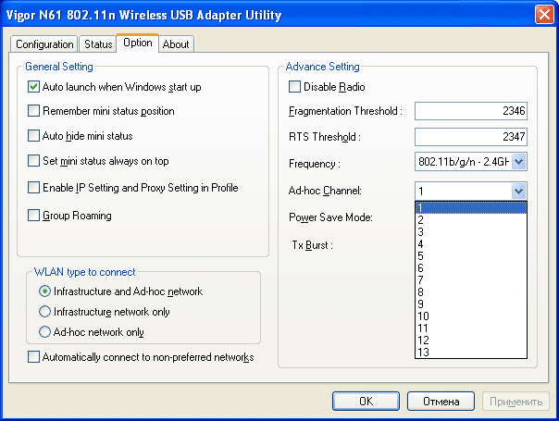Open the Status tab
Viewport: 559px width, 421px height.
(x=98, y=44)
